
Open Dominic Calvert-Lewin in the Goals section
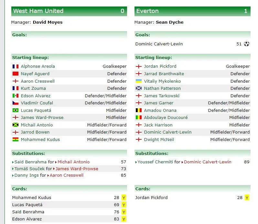[x=159, y=44]
